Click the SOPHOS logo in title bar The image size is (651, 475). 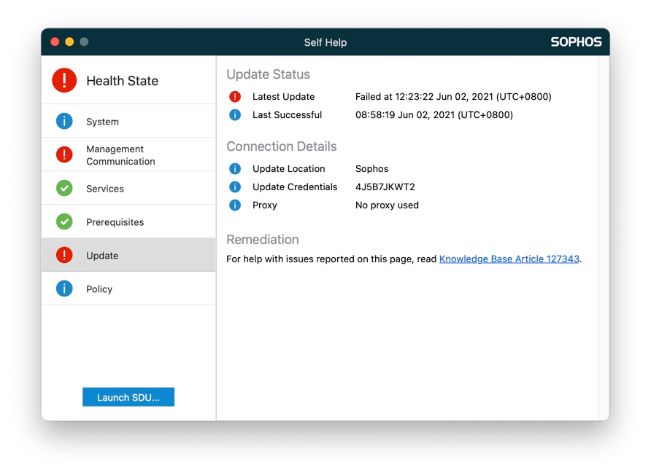576,42
